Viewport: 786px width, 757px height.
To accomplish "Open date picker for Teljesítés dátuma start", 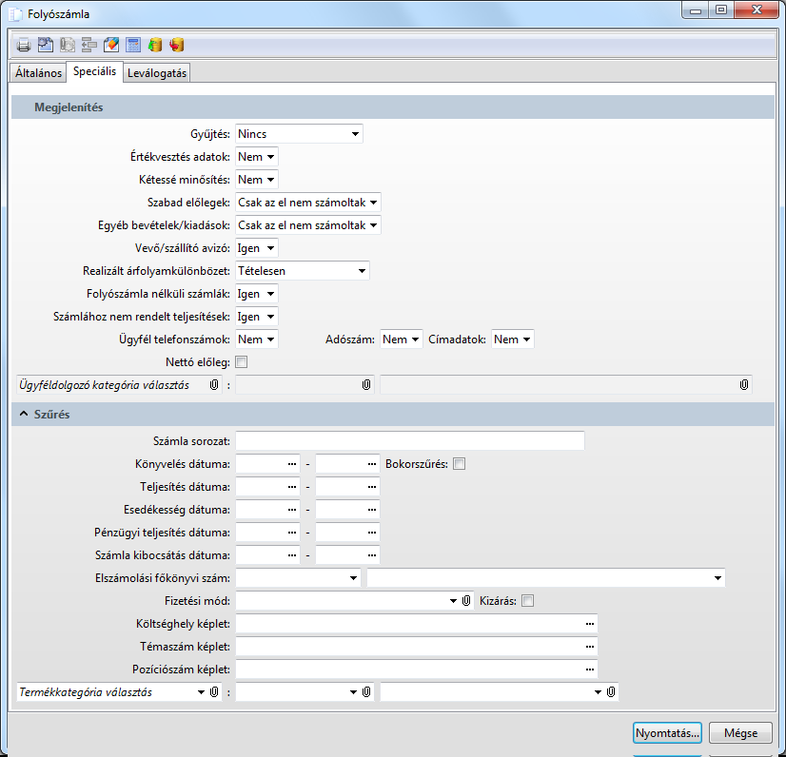I will click(292, 487).
